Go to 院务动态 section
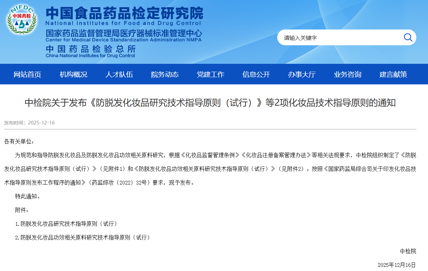Viewport: 428px width, 271px height. (x=165, y=74)
